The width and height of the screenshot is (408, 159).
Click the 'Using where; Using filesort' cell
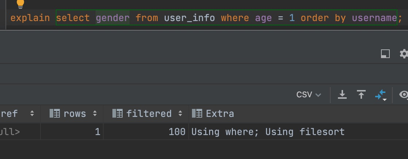pyautogui.click(x=268, y=131)
